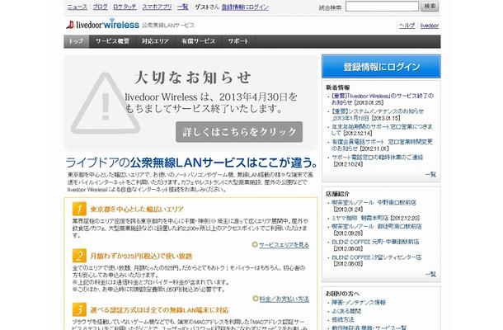Open the 年末年始期間のサポート窓口営業 news item

pos(382,130)
